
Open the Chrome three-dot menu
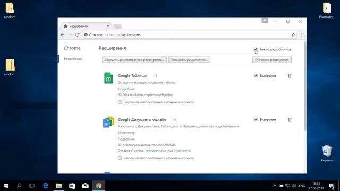point(302,34)
